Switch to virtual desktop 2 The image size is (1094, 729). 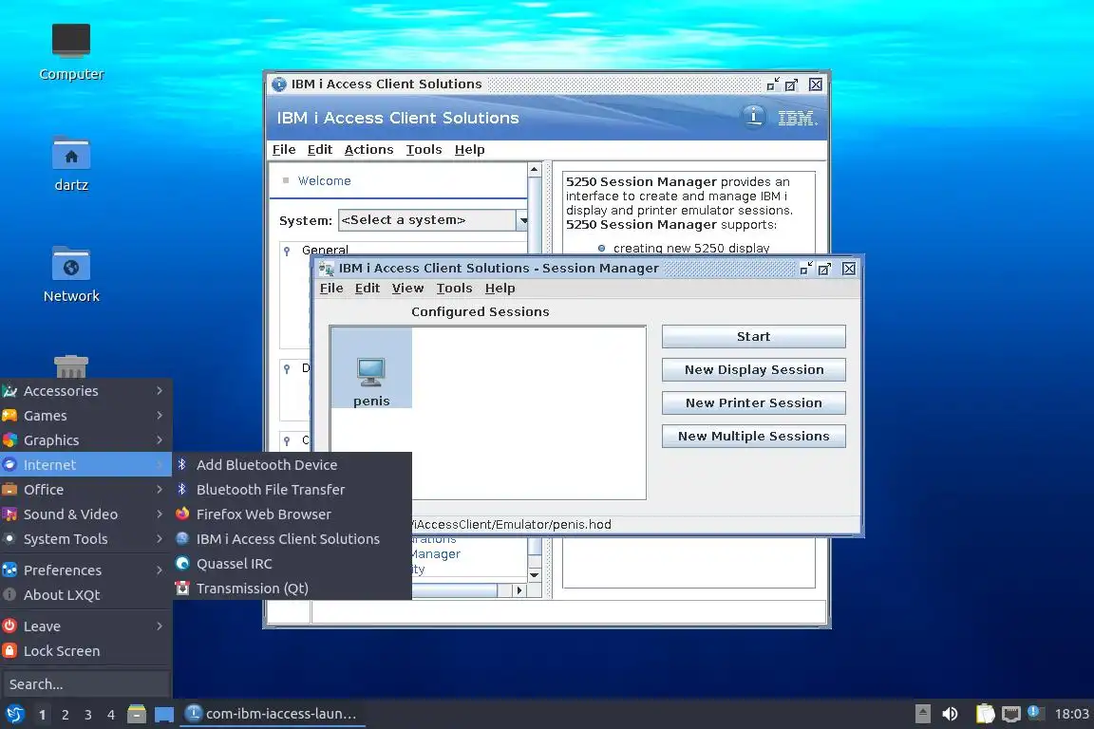coord(65,715)
